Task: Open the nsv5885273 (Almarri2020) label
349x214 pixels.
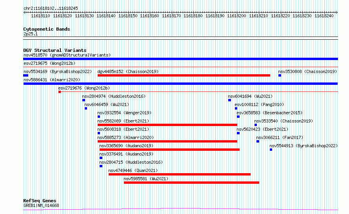Action: click(125, 137)
